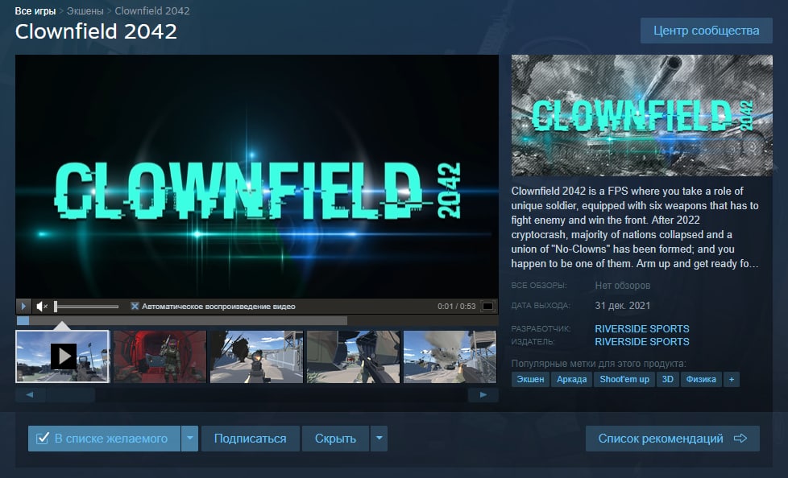
Task: Click the game description text
Action: point(635,227)
